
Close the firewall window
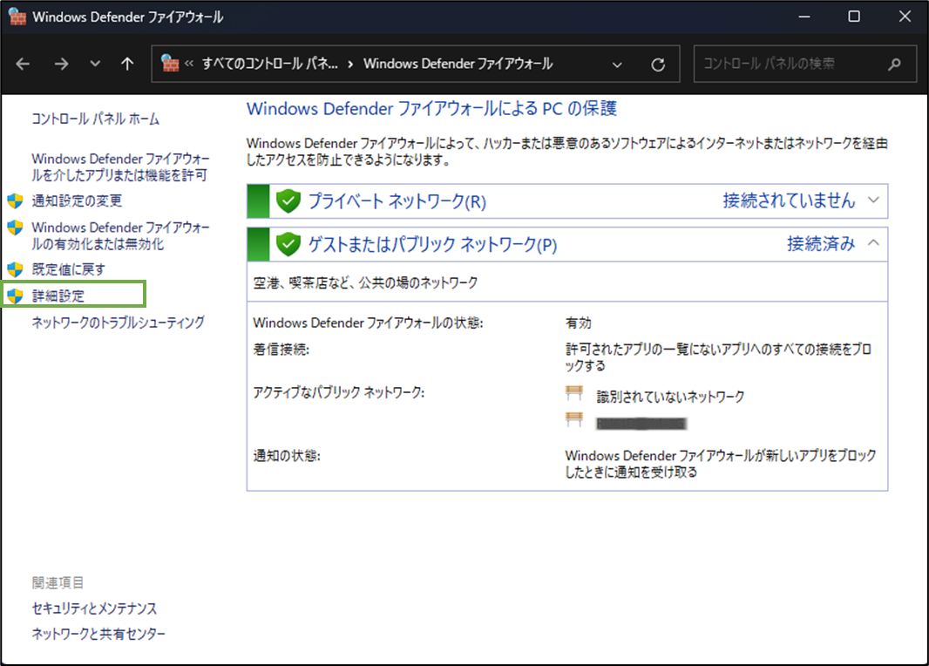point(905,17)
